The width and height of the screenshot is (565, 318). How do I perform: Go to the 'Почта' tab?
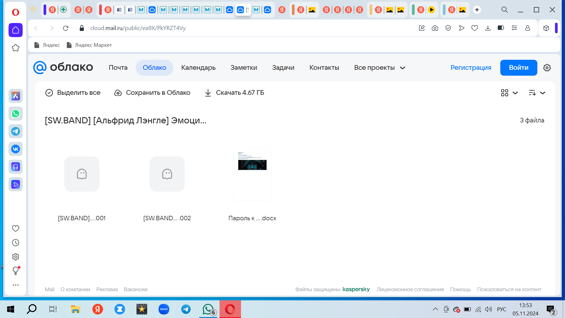click(x=118, y=68)
